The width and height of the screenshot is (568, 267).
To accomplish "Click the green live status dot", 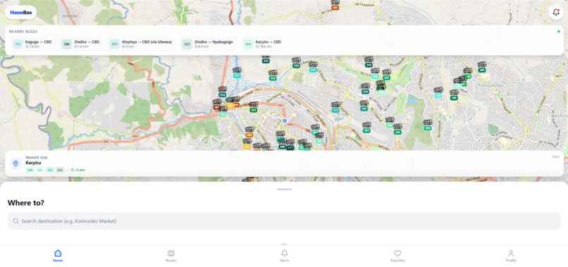I will click(559, 32).
